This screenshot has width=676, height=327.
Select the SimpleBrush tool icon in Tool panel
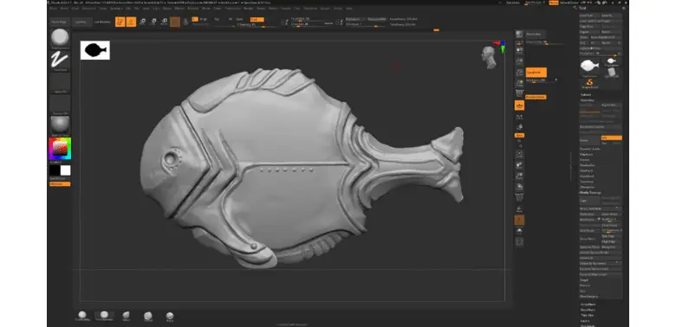click(590, 82)
